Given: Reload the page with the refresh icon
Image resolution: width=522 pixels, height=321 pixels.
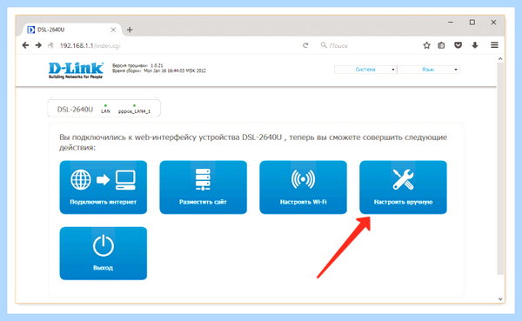Looking at the screenshot, I should 305,45.
